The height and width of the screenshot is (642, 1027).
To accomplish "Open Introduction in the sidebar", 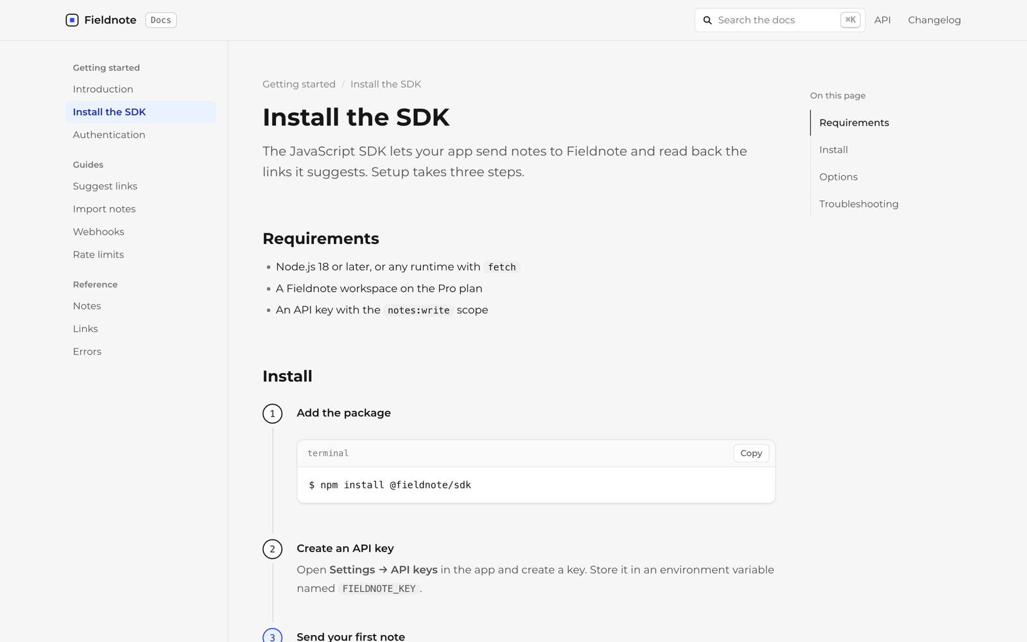I will click(x=141, y=89).
